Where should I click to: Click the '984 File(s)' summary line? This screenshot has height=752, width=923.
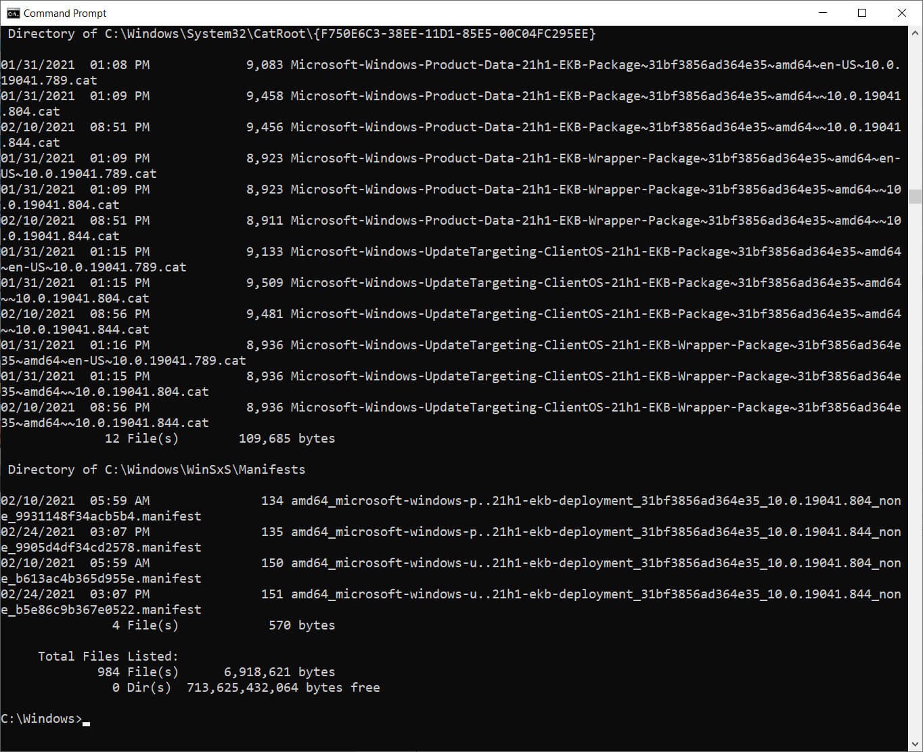tap(138, 672)
